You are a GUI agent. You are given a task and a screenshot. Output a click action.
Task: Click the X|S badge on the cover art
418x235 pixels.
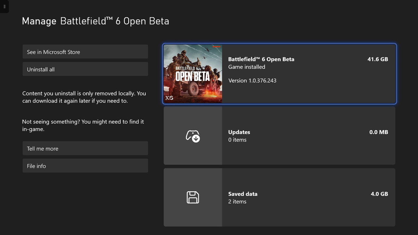tap(169, 98)
